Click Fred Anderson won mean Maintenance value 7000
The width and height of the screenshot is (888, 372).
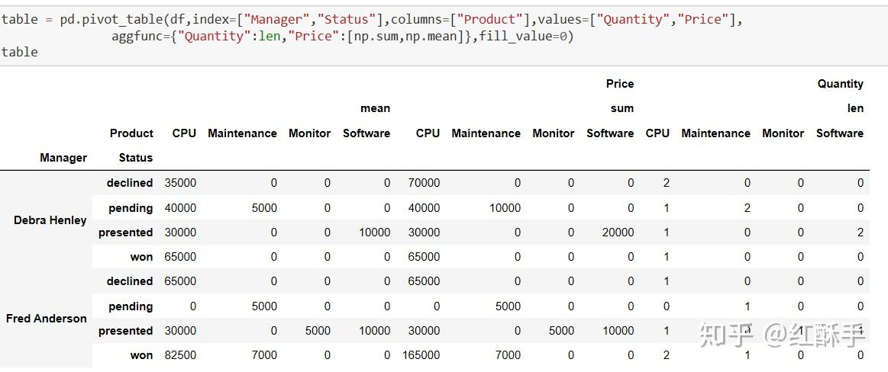264,355
